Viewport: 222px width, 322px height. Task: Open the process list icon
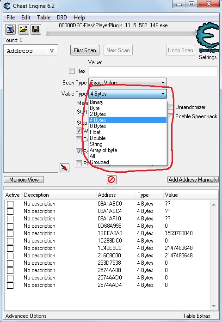coord(10,29)
